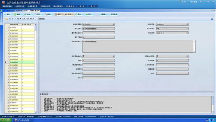The height and width of the screenshot is (122, 216).
Task: Click the 代码读入 button
Action: click(x=103, y=14)
